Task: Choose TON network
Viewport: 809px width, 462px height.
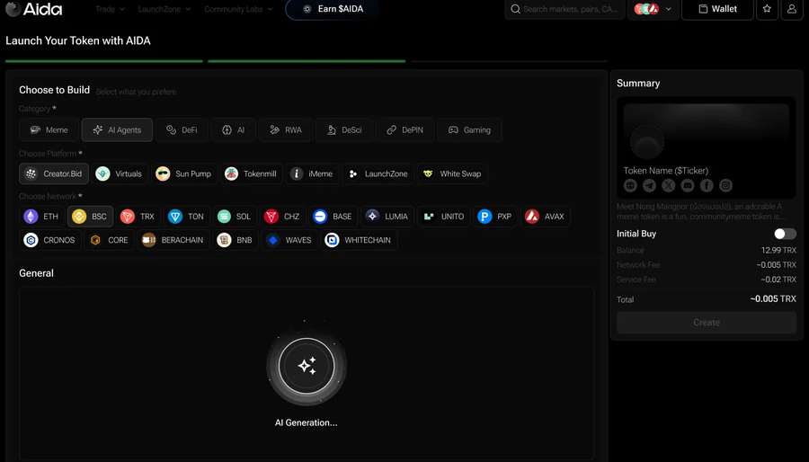Action: tap(186, 217)
